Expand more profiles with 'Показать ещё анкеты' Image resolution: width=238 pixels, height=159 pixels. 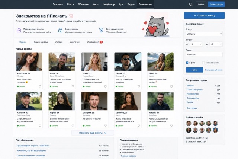[93, 133]
